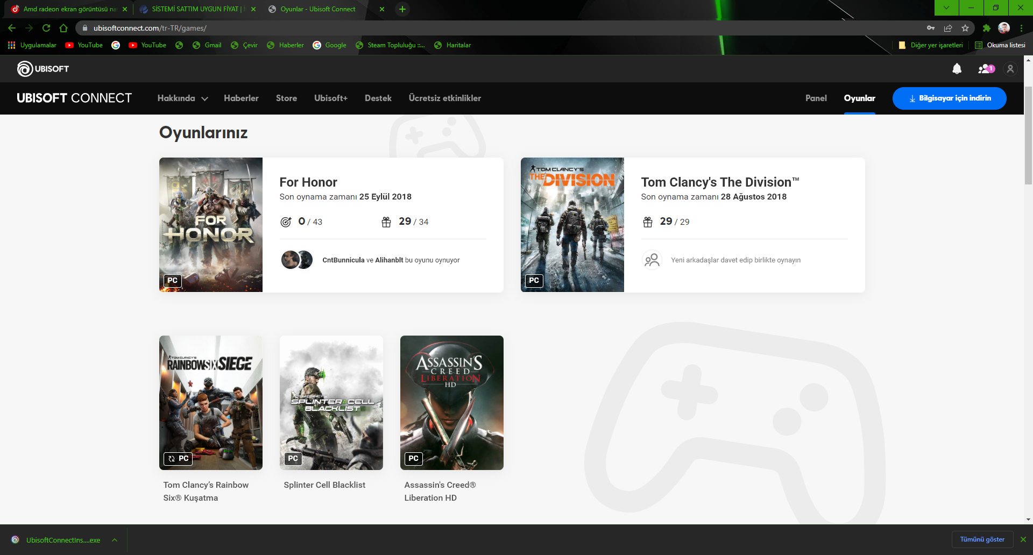Open the Steam Topluluğu bookmark
The image size is (1033, 555).
click(x=390, y=45)
